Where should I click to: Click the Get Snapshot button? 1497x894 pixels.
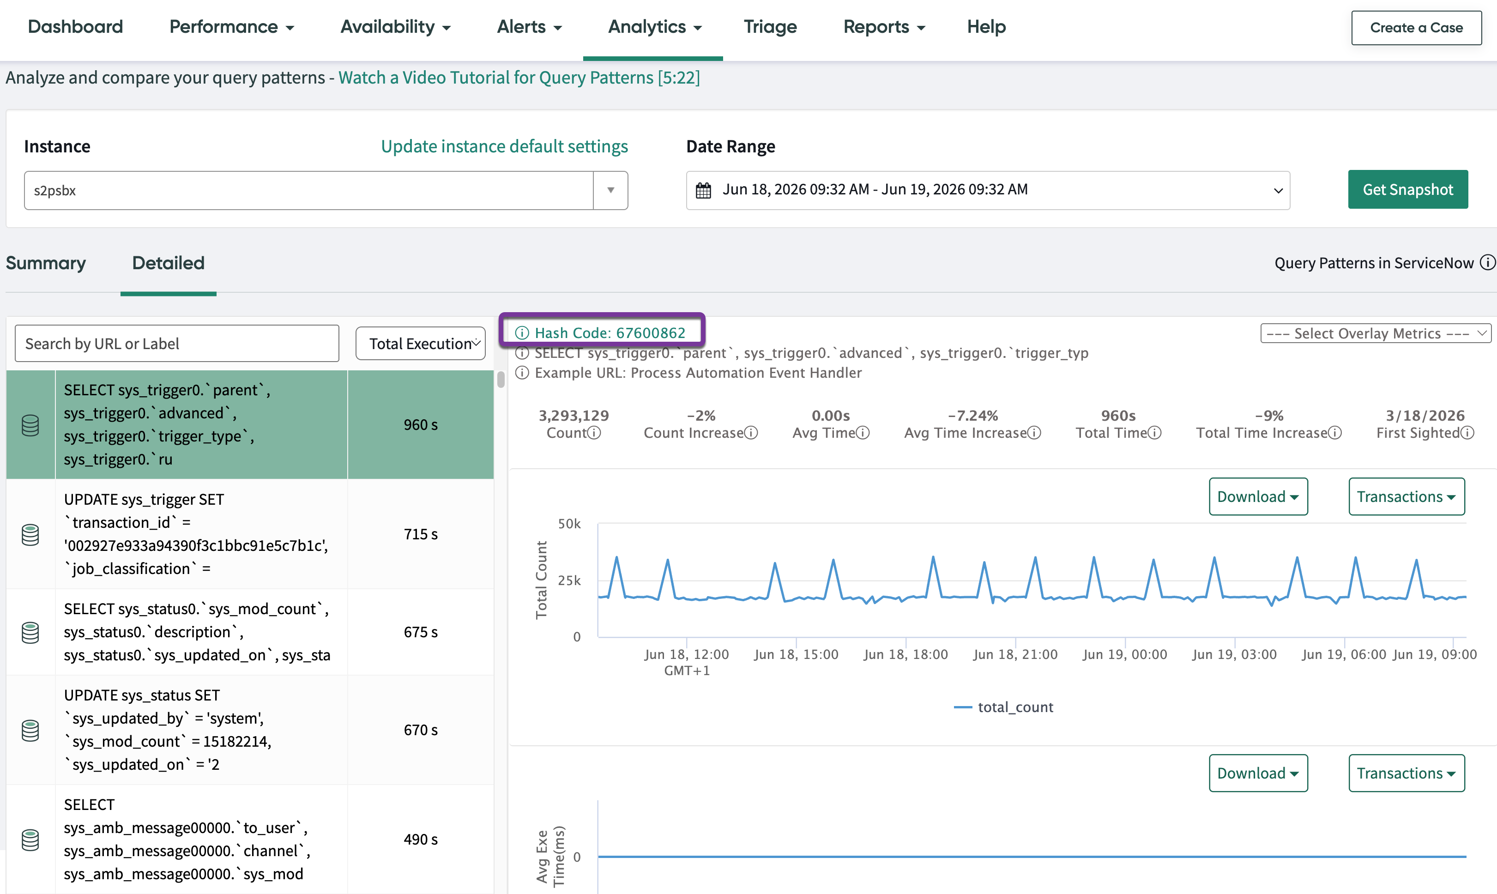tap(1408, 189)
